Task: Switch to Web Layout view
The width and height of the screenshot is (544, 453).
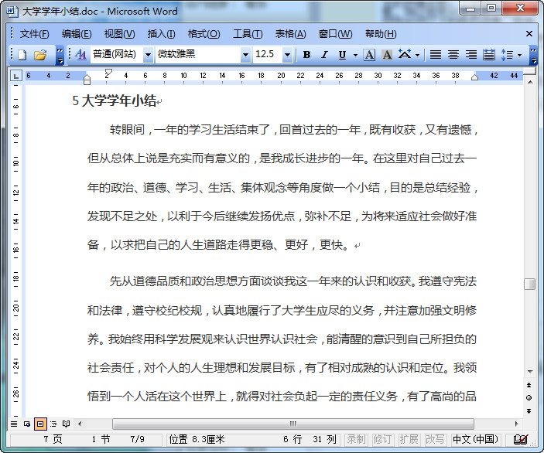Action: click(x=27, y=424)
